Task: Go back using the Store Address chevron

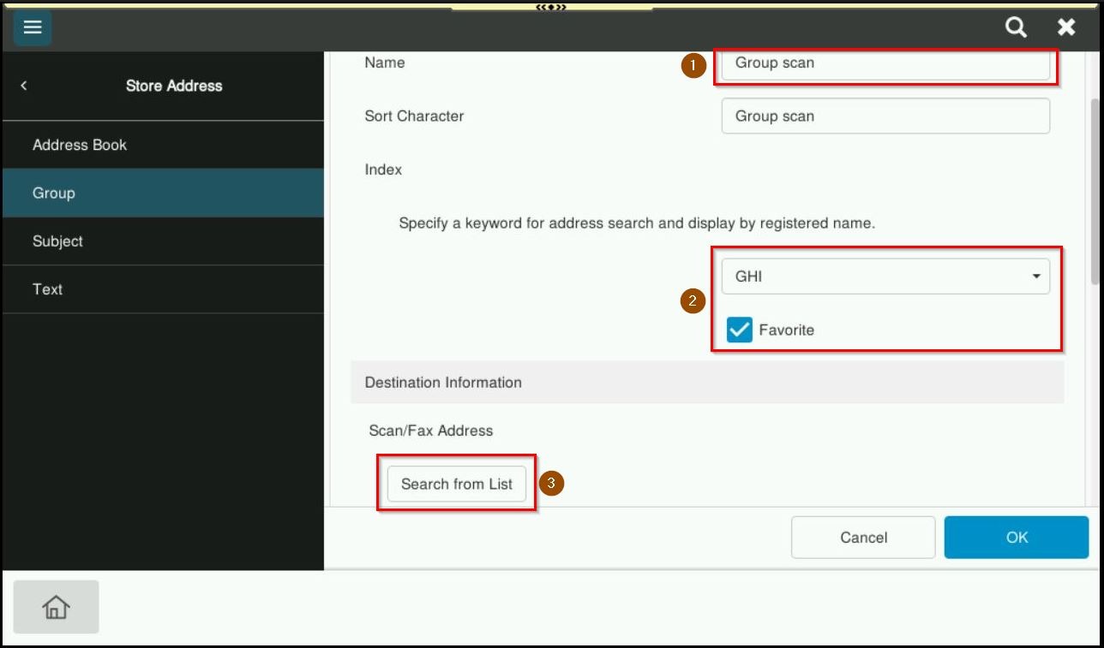Action: [x=24, y=86]
